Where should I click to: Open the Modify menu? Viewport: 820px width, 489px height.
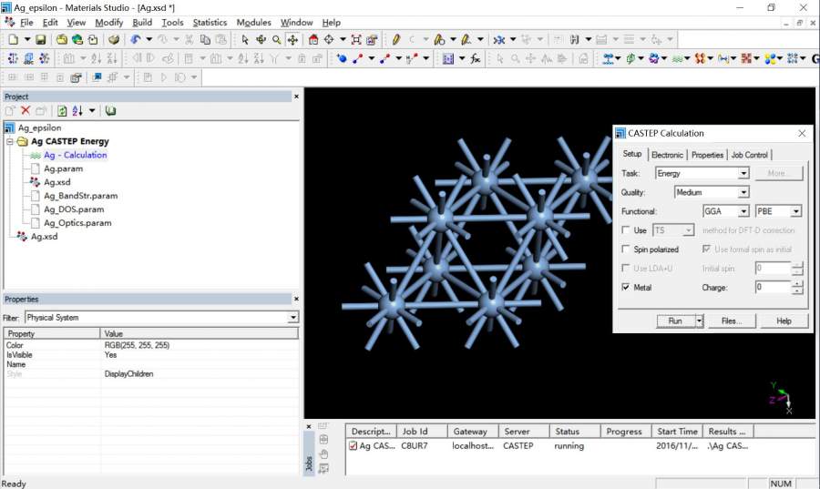coord(108,23)
